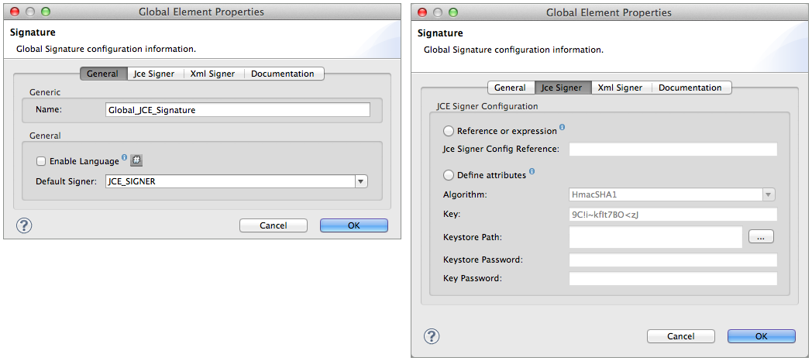Image resolution: width=812 pixels, height=361 pixels.
Task: Expand the Algorithm dropdown showing HmacSHA1
Action: (768, 195)
